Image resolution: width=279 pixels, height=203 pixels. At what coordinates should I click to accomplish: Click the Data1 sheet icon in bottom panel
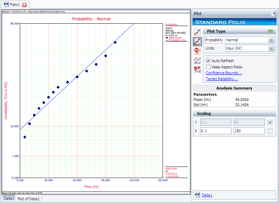(x=197, y=195)
